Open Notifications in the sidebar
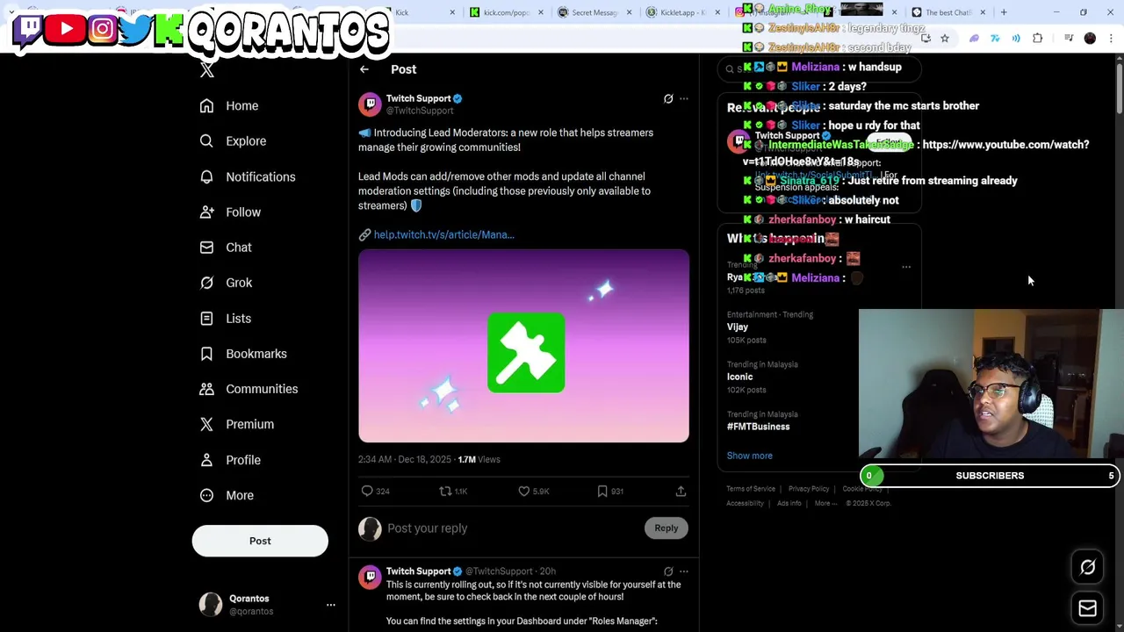 [247, 176]
